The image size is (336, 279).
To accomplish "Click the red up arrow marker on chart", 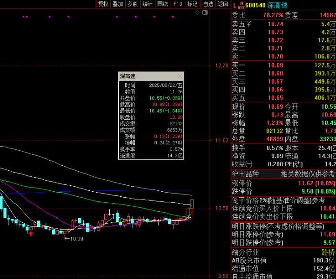I will pyautogui.click(x=31, y=234).
